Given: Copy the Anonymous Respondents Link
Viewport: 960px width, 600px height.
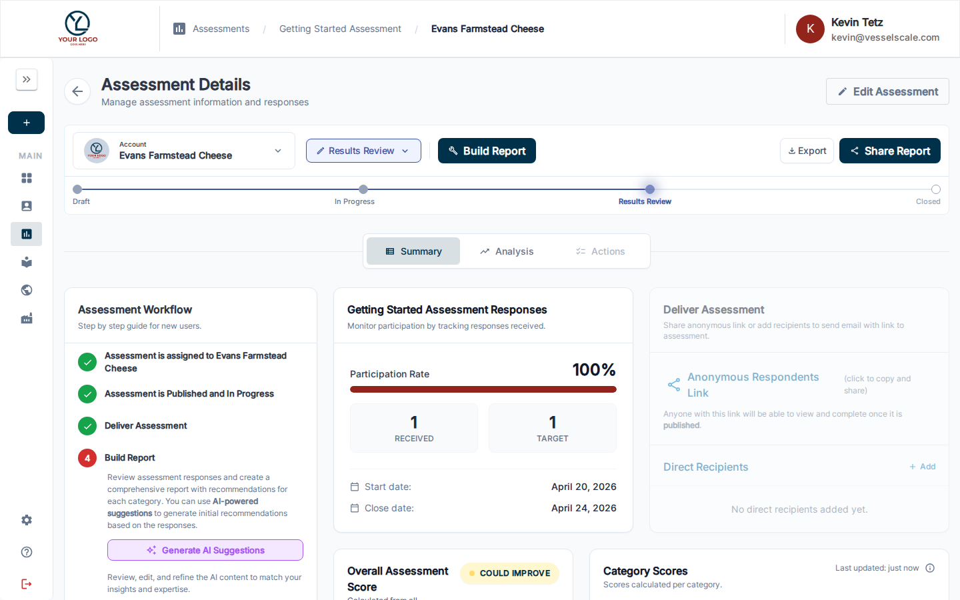Looking at the screenshot, I should click(753, 385).
